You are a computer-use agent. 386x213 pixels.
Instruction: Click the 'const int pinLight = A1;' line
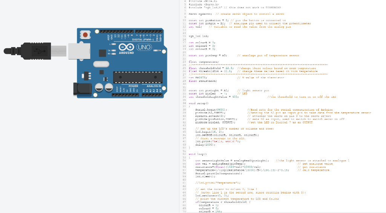(x=208, y=90)
